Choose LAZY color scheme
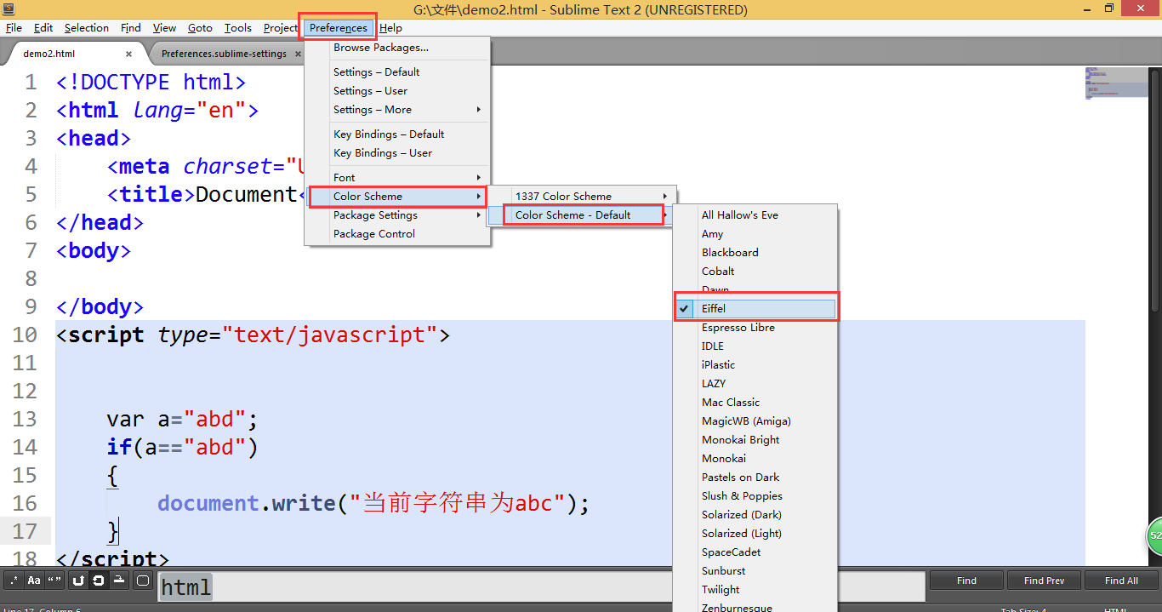This screenshot has width=1162, height=612. (x=755, y=384)
